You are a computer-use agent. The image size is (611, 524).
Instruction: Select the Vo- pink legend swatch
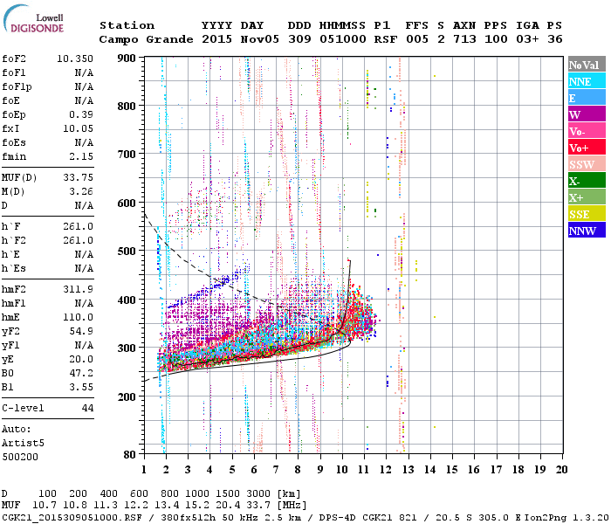[587, 131]
